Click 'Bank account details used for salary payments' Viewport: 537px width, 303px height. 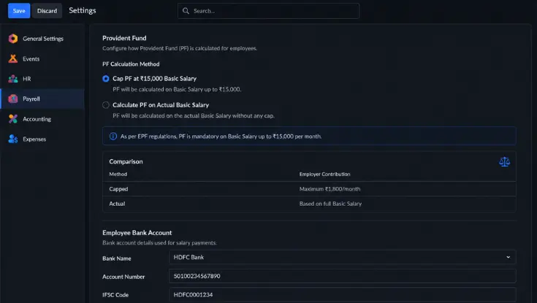click(x=159, y=242)
